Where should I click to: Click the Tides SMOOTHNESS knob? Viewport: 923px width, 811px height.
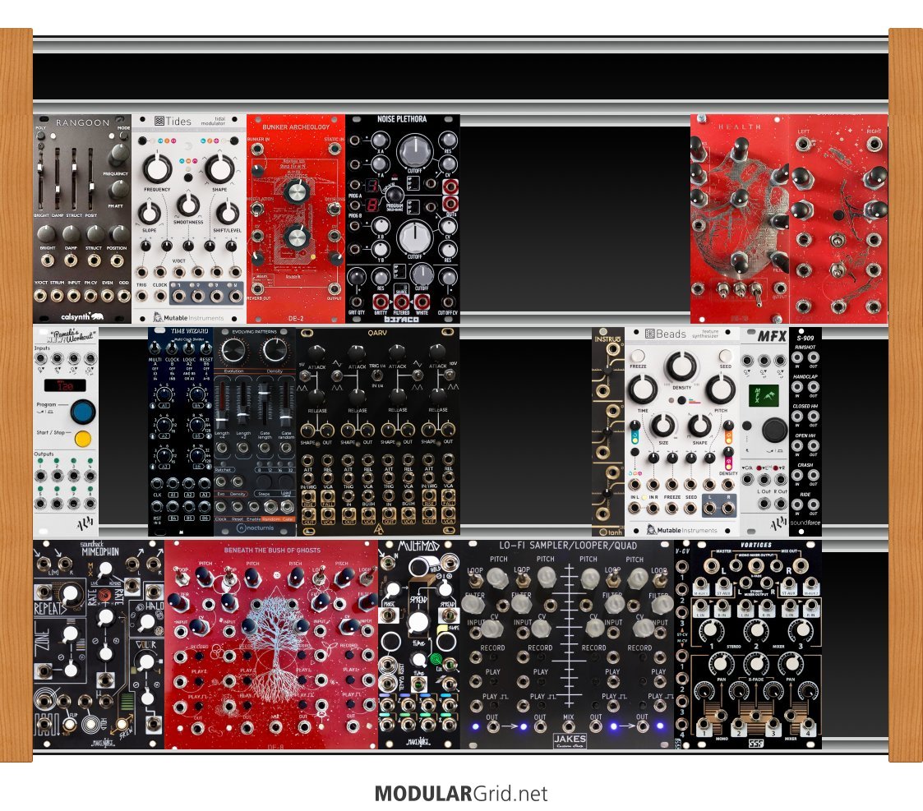point(188,205)
